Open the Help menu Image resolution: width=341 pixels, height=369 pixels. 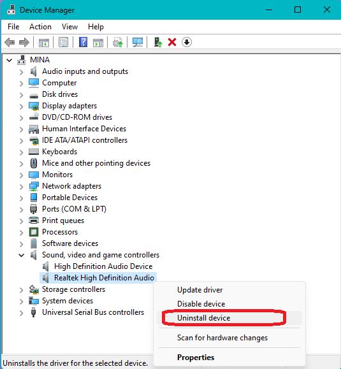(x=96, y=27)
